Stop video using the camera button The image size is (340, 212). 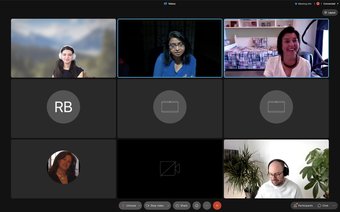coord(155,205)
